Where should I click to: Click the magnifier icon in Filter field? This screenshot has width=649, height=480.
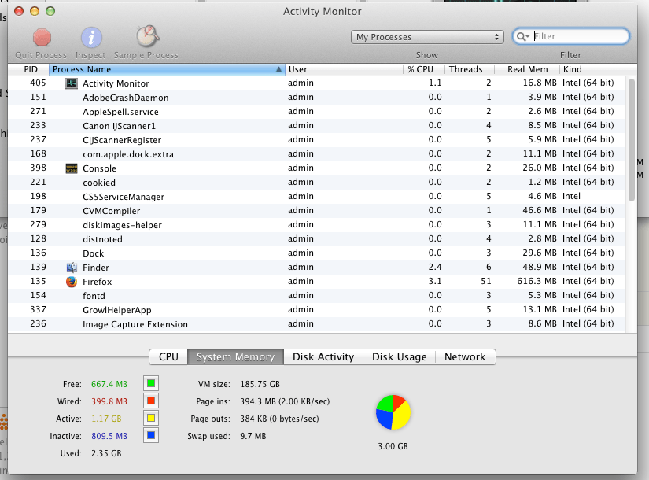tap(522, 36)
